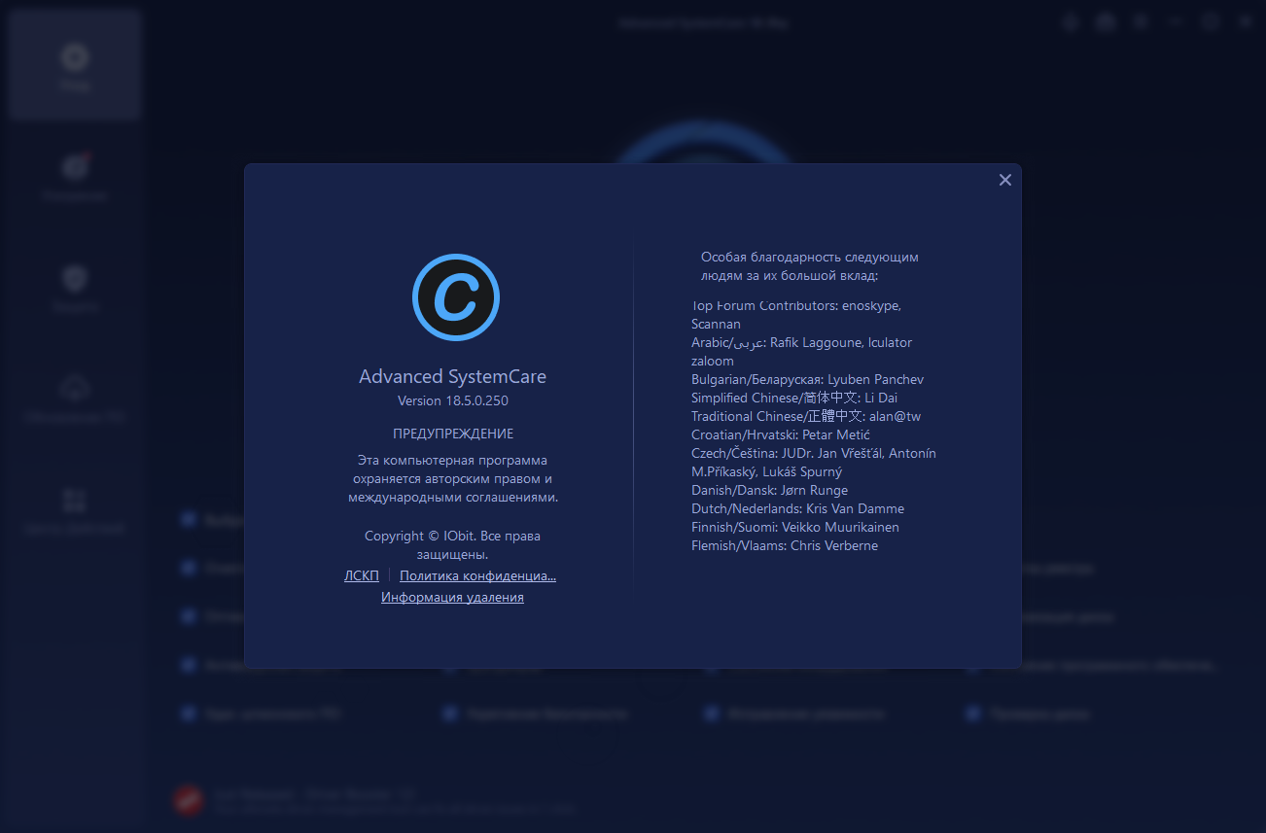Click the Finnish/Suomi: Veikko Muurikainen line
Viewport: 1266px width, 833px height.
point(795,527)
